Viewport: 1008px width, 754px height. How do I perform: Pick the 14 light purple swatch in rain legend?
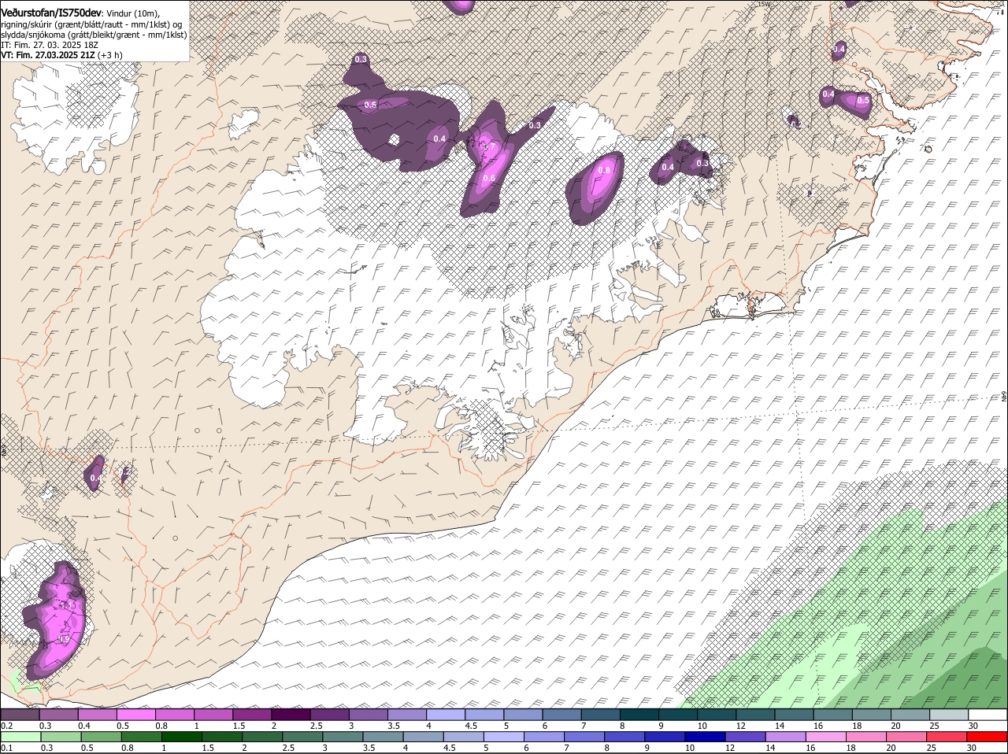click(x=786, y=737)
